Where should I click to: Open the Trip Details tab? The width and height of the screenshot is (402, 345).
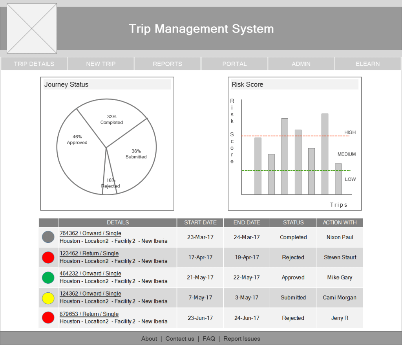(x=34, y=64)
